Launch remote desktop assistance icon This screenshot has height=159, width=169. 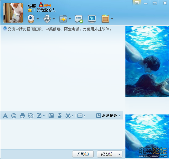92,19
